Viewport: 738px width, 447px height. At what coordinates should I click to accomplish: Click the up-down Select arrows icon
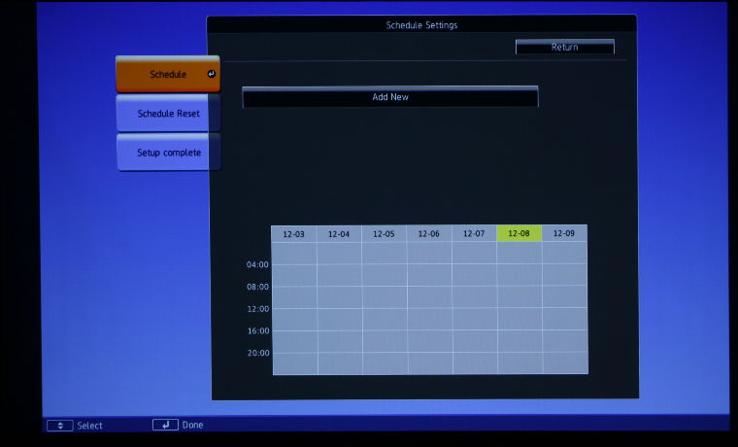[x=60, y=426]
